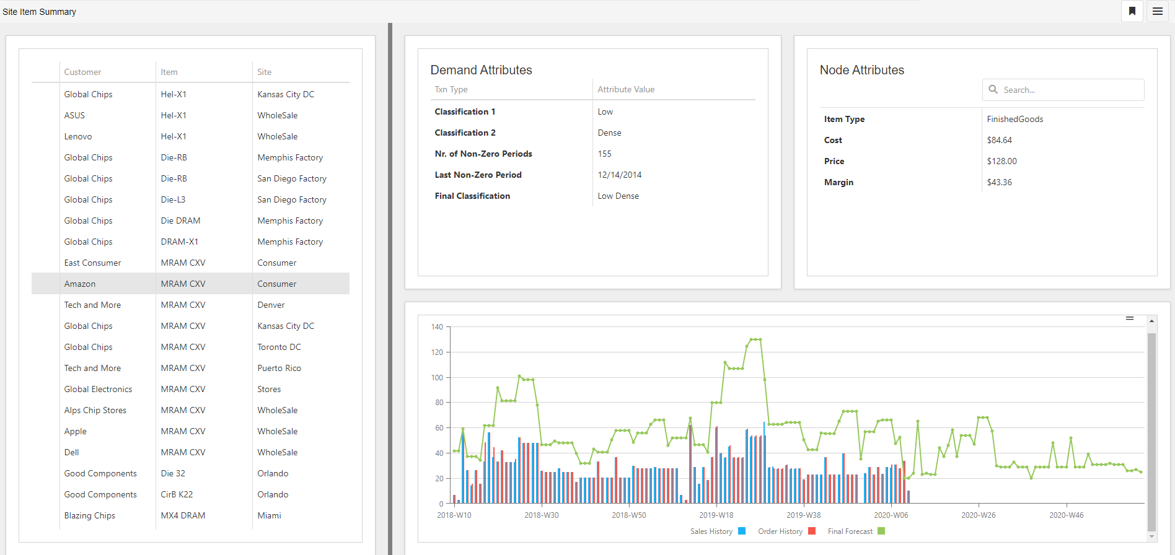Image resolution: width=1175 pixels, height=555 pixels.
Task: Click the vertical panel splitter bar
Action: tap(390, 289)
